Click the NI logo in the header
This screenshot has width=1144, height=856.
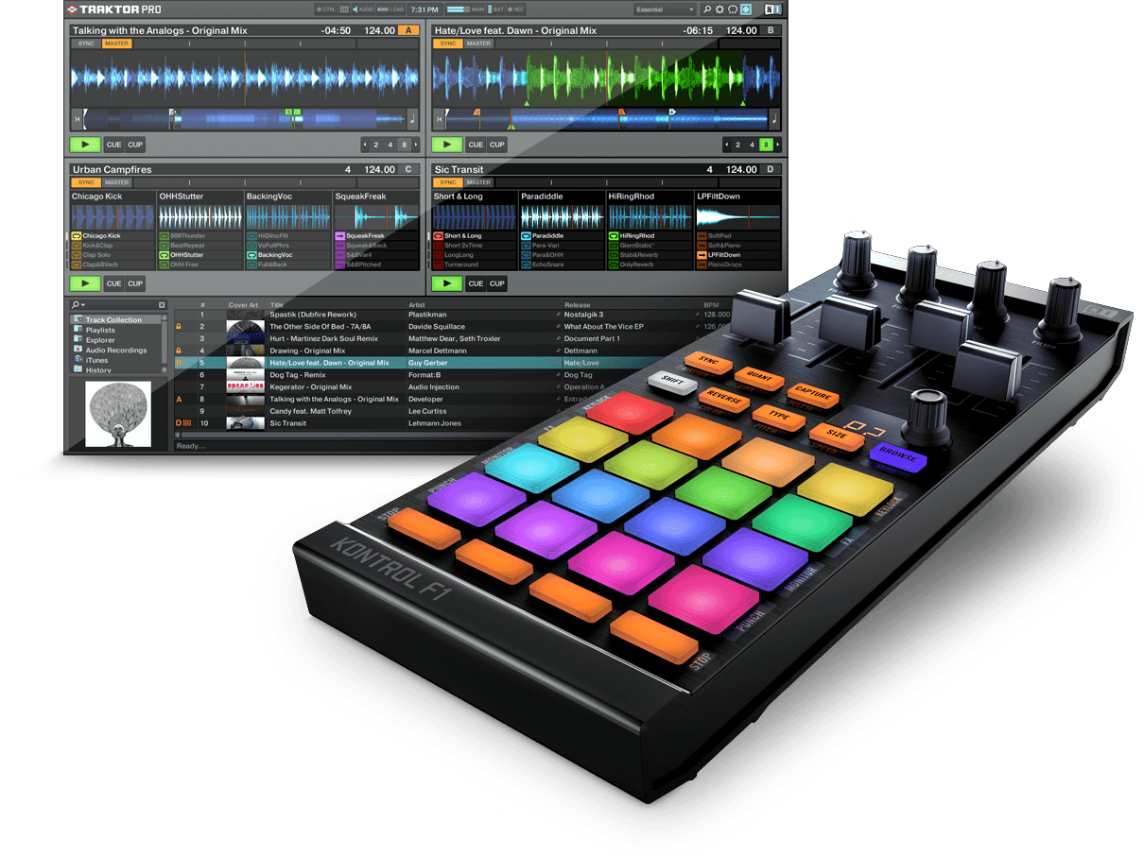pos(772,9)
